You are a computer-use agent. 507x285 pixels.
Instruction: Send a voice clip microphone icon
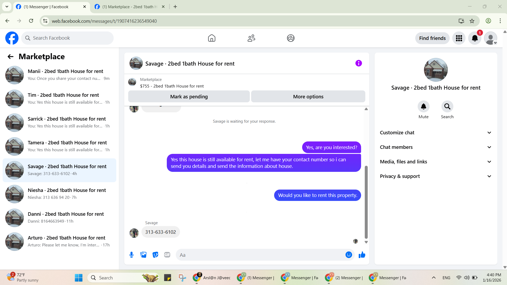point(131,255)
